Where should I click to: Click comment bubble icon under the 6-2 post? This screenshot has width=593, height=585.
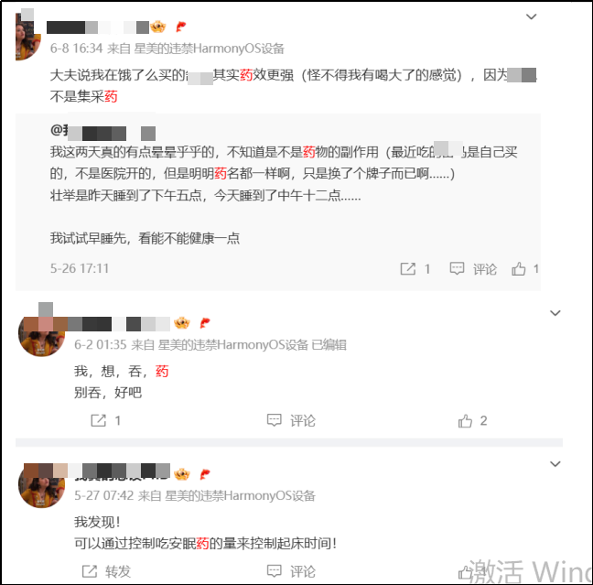(275, 420)
